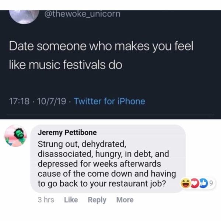Screen dimensions: 221x221
Task: Click tweet line 'like music festivals do'
Action: (x=65, y=65)
